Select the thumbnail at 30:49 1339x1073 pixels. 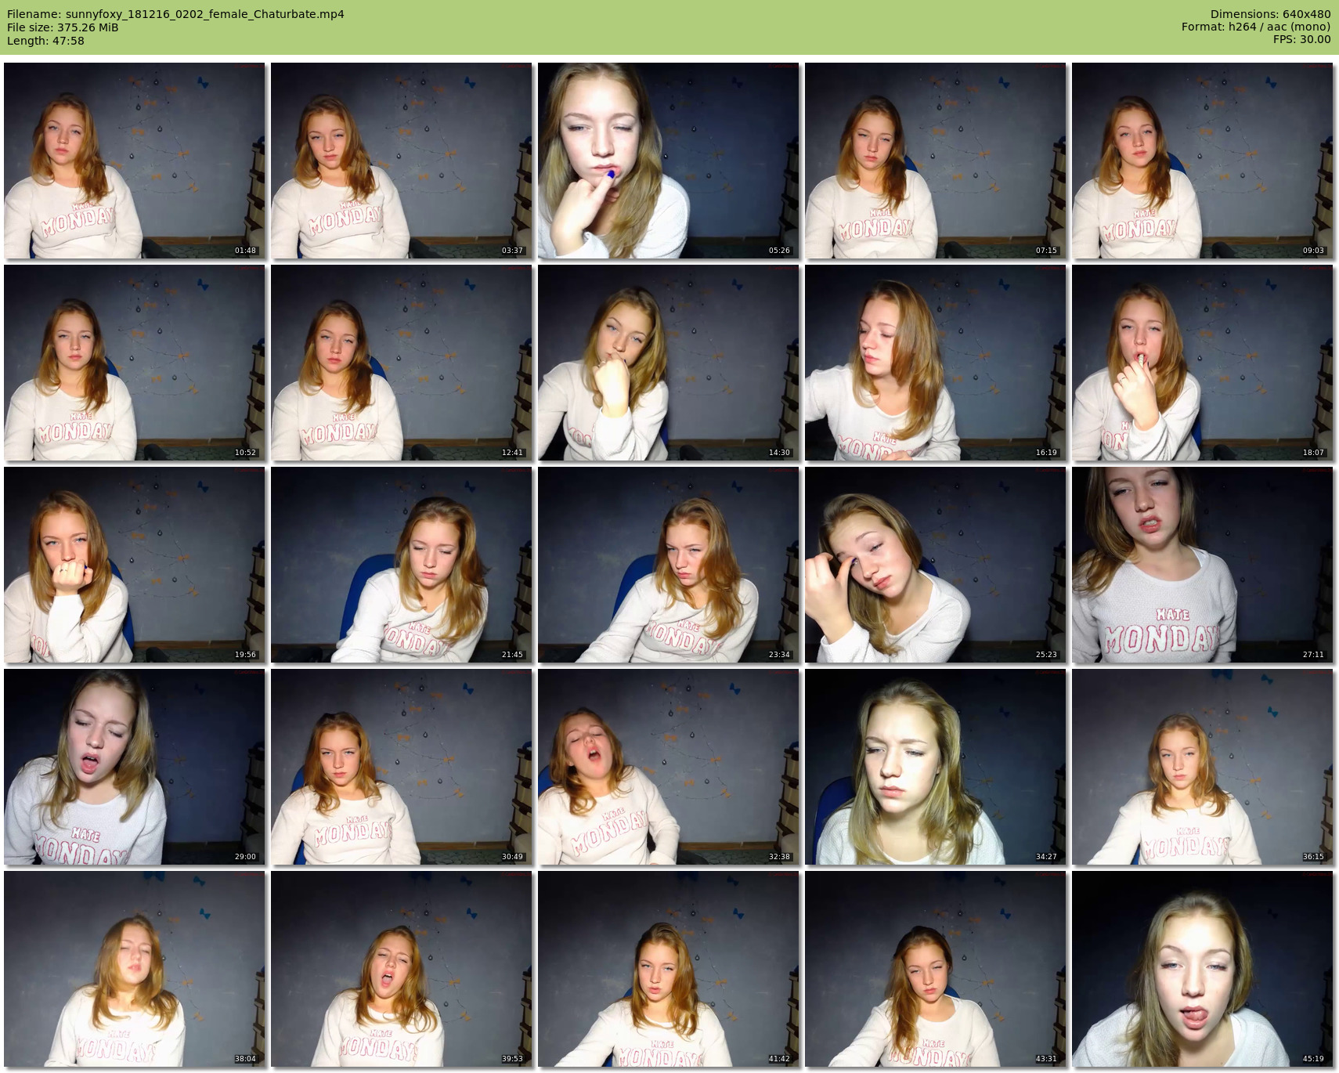[x=402, y=767]
